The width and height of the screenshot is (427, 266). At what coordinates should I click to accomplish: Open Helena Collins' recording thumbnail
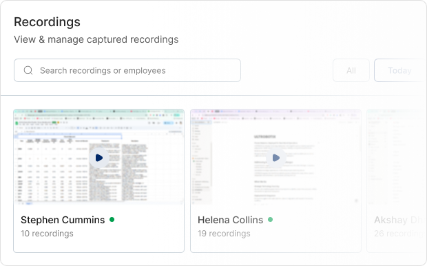(x=275, y=157)
